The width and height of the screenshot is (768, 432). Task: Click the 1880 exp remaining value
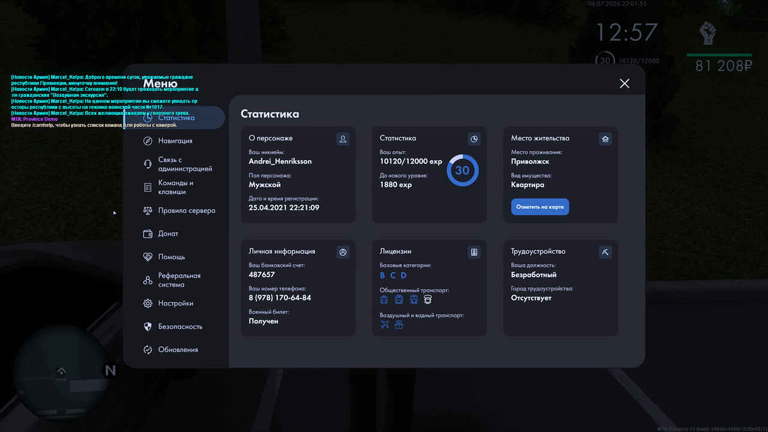coord(396,185)
